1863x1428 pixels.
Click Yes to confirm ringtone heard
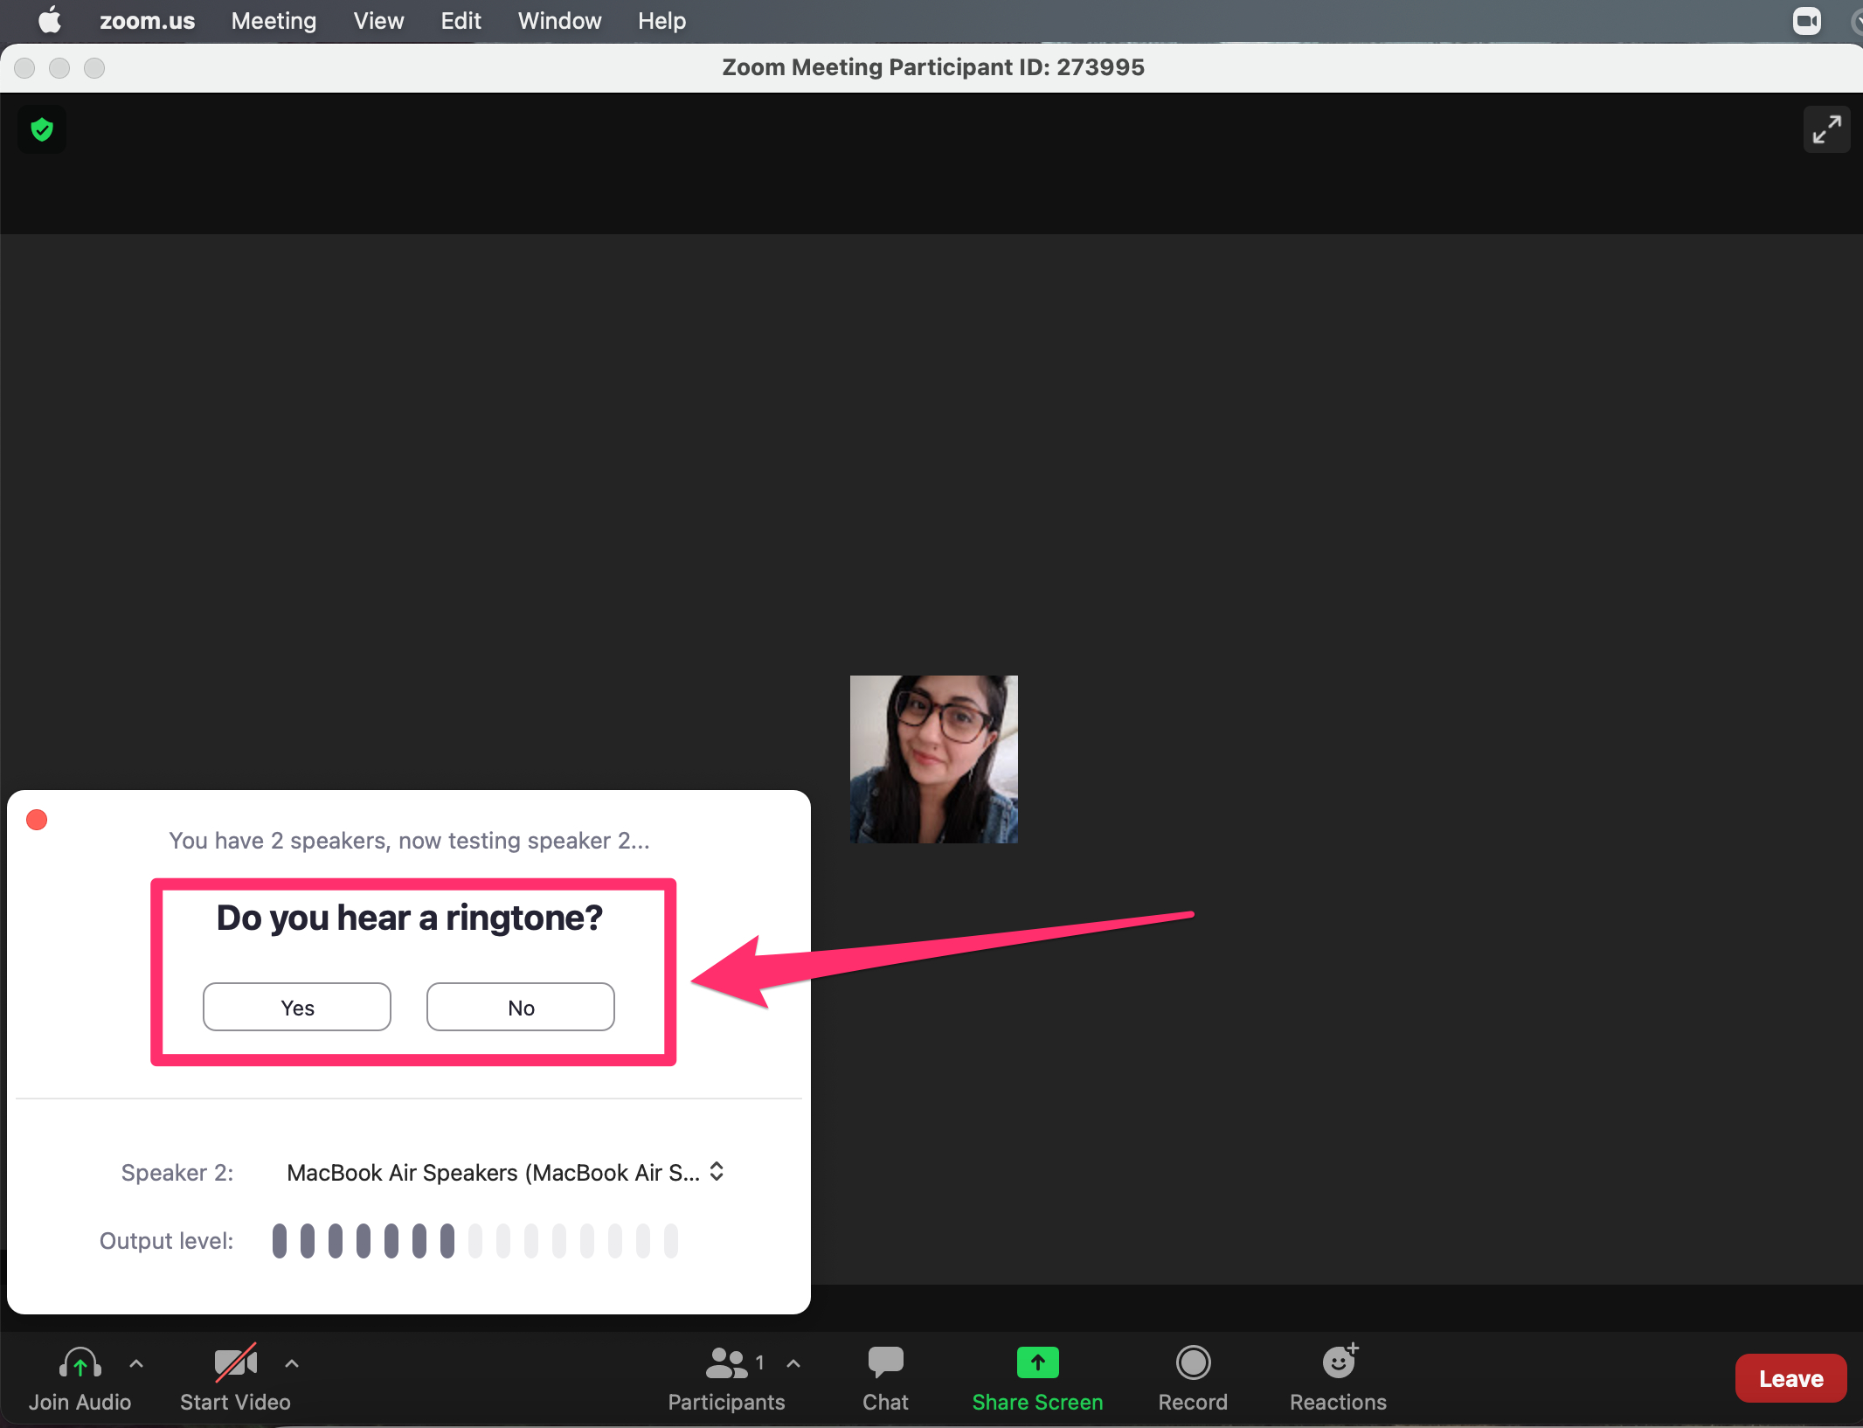294,1007
